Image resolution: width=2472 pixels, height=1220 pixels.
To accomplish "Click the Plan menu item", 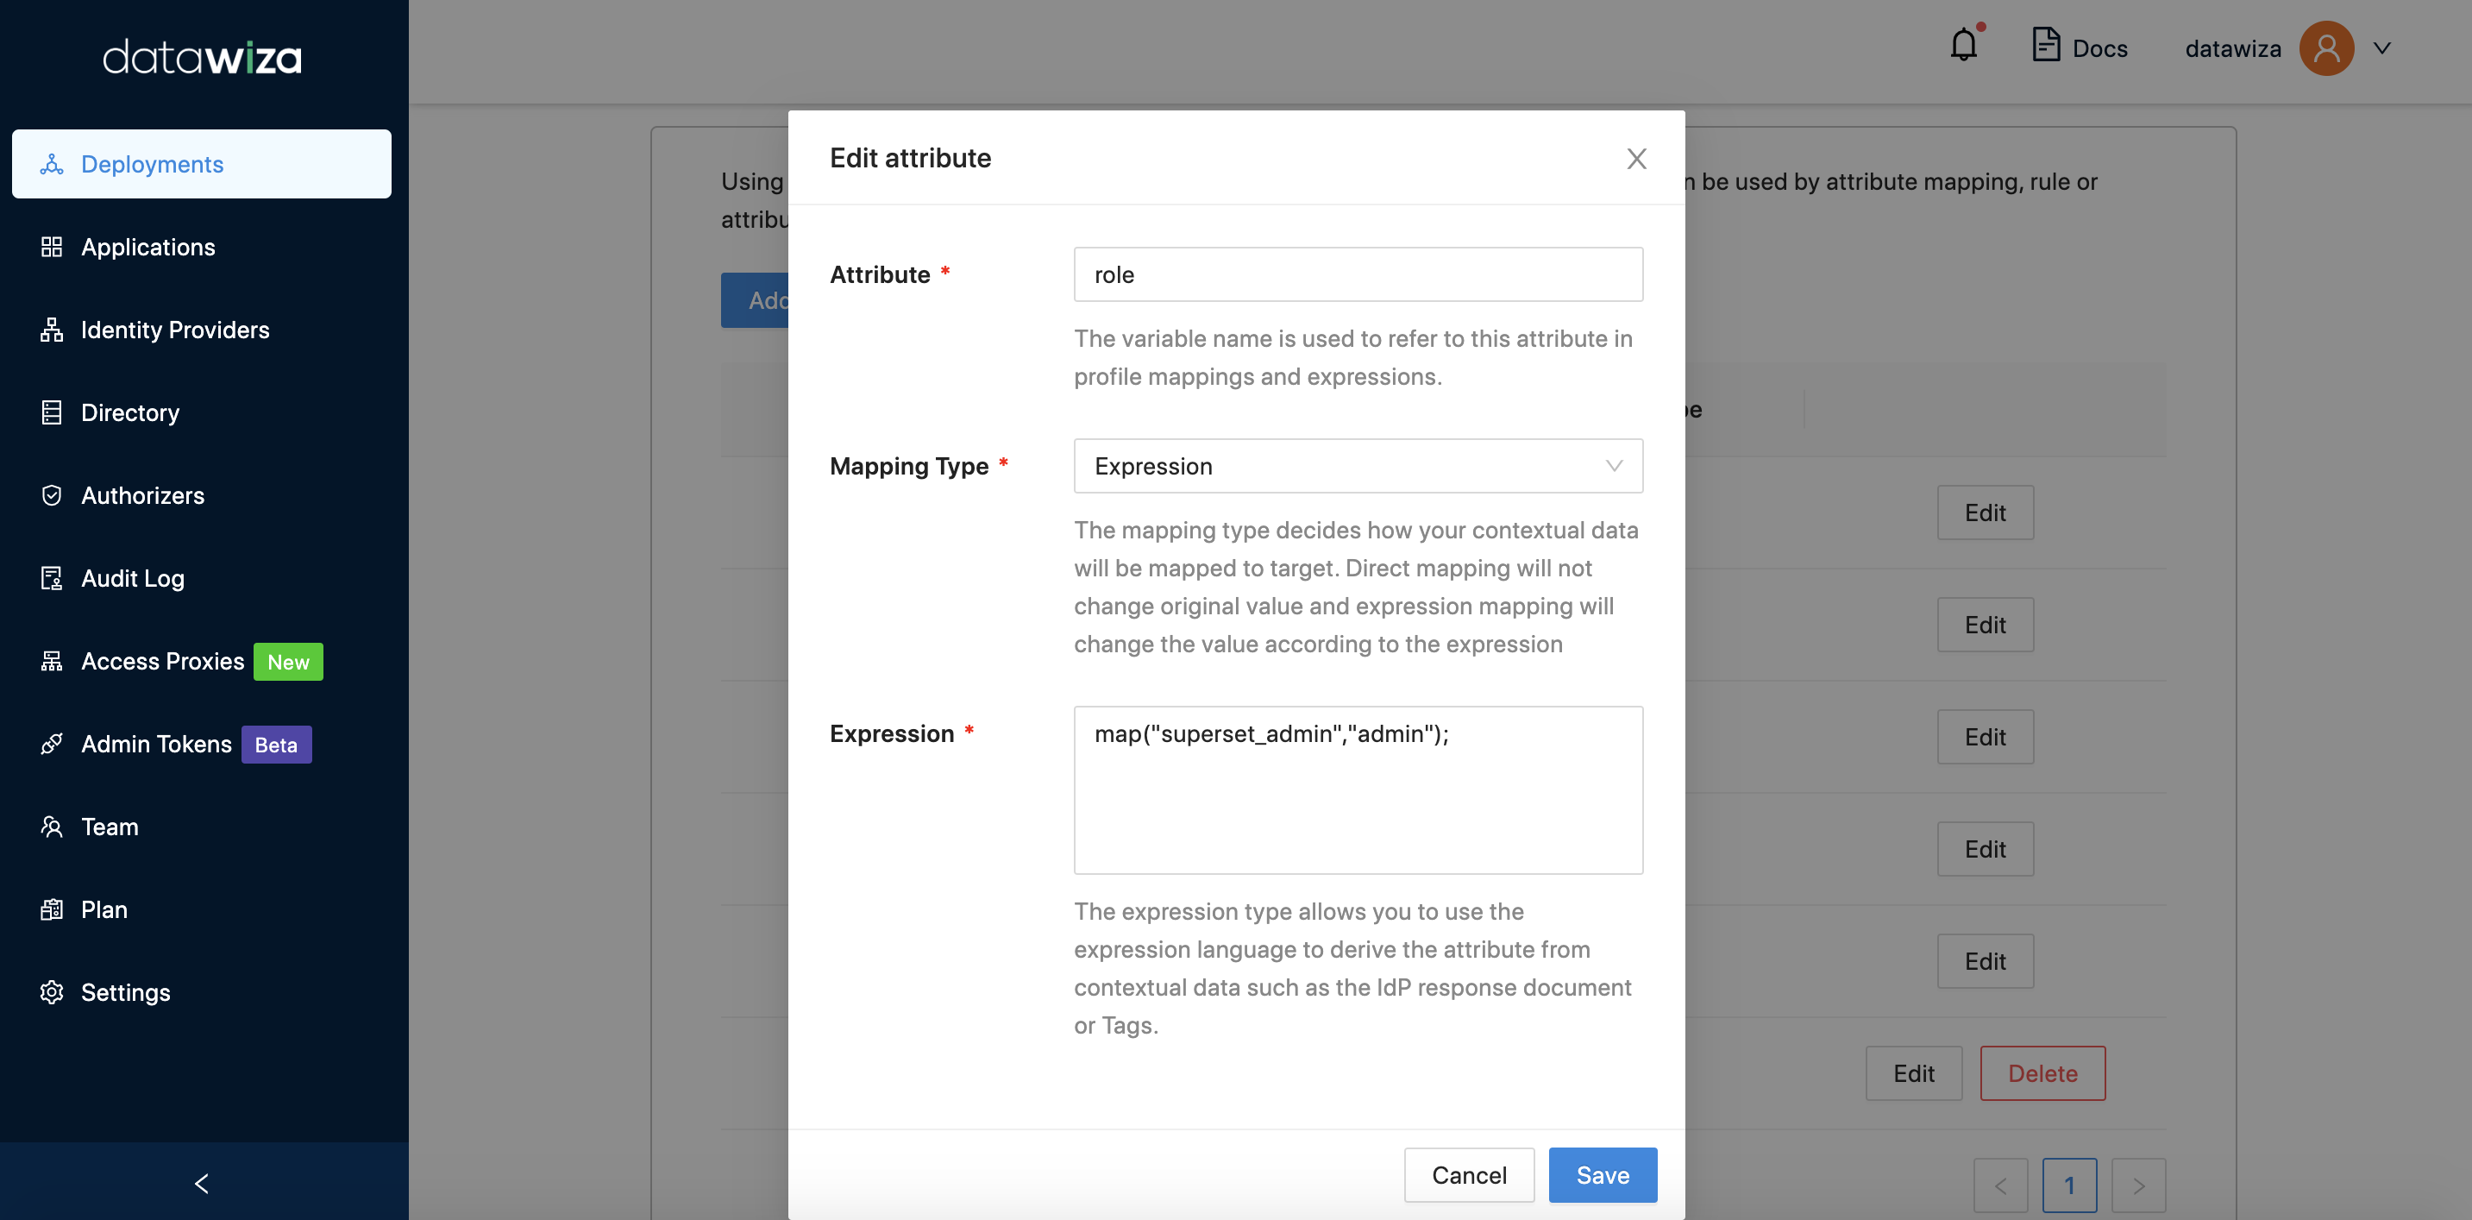I will (104, 908).
